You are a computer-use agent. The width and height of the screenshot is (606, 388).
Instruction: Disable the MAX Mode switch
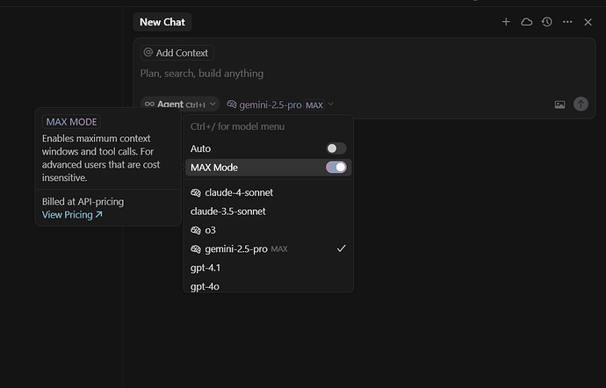click(x=335, y=168)
